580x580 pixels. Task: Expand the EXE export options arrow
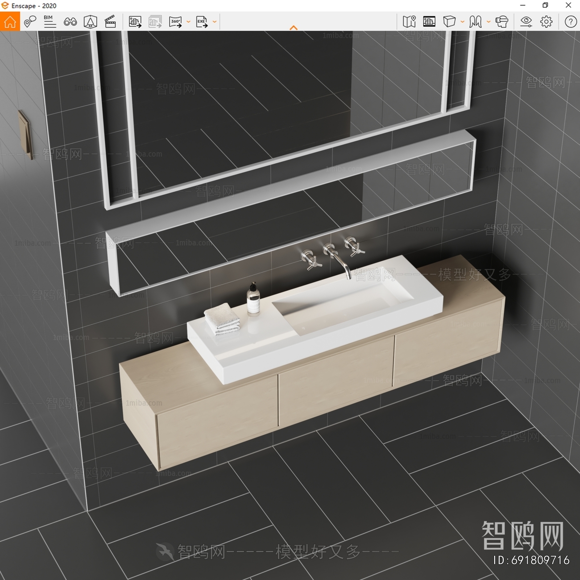coord(215,22)
